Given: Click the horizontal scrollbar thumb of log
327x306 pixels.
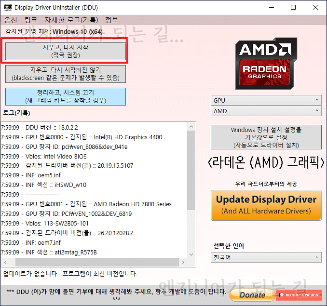Looking at the screenshot, I should [97, 262].
